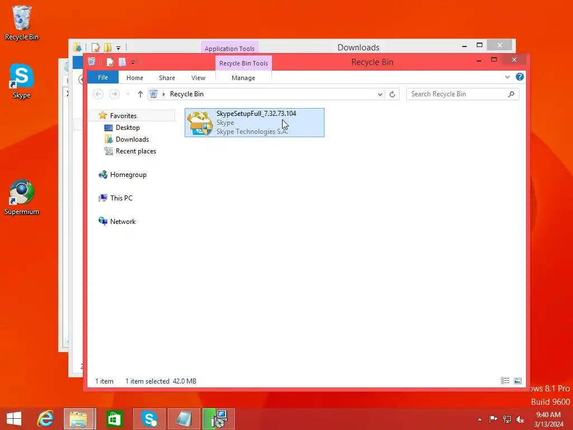Open the address bar history dropdown
This screenshot has height=430, width=573.
[380, 94]
